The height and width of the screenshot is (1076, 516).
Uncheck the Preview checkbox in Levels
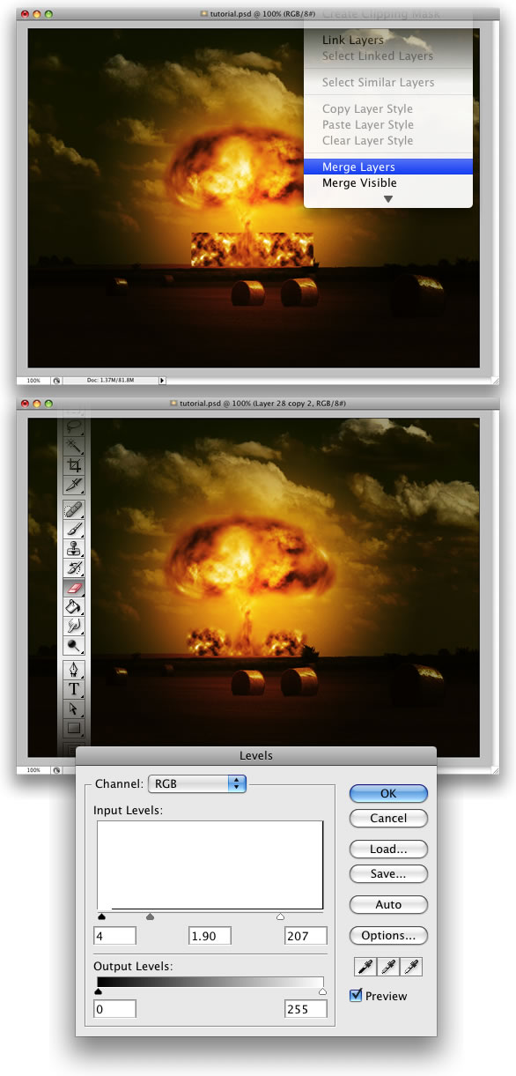[356, 996]
